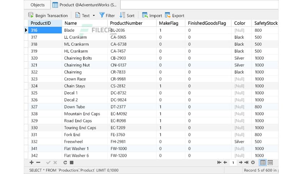Click the Sort toolbar button
302x174 pixels.
[127, 15]
